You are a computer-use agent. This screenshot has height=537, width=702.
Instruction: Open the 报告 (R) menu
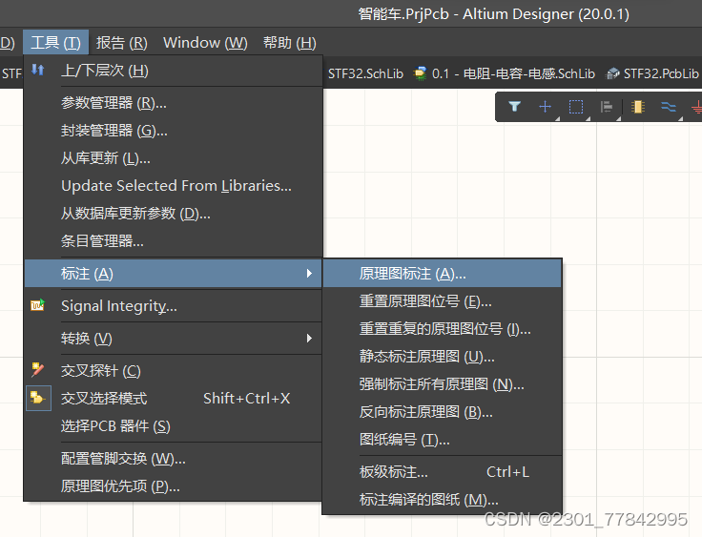pos(121,43)
